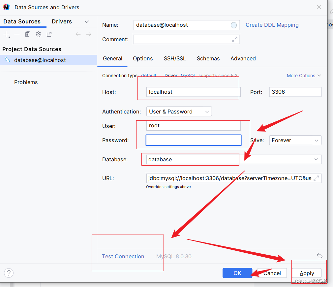Viewport: 333px width, 287px height.
Task: Click the Host field containing localhost
Action: coord(193,92)
